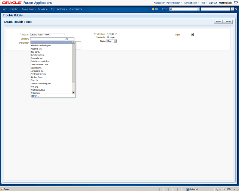
Task: Click the Trouble Tickets heading
Action: [x=13, y=15]
